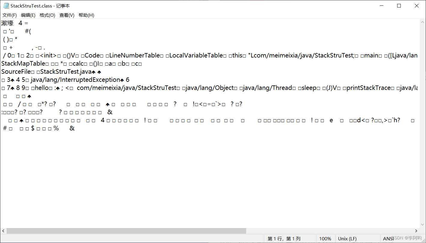Click the 100% zoom status entry
The height and width of the screenshot is (243, 426).
click(x=325, y=239)
